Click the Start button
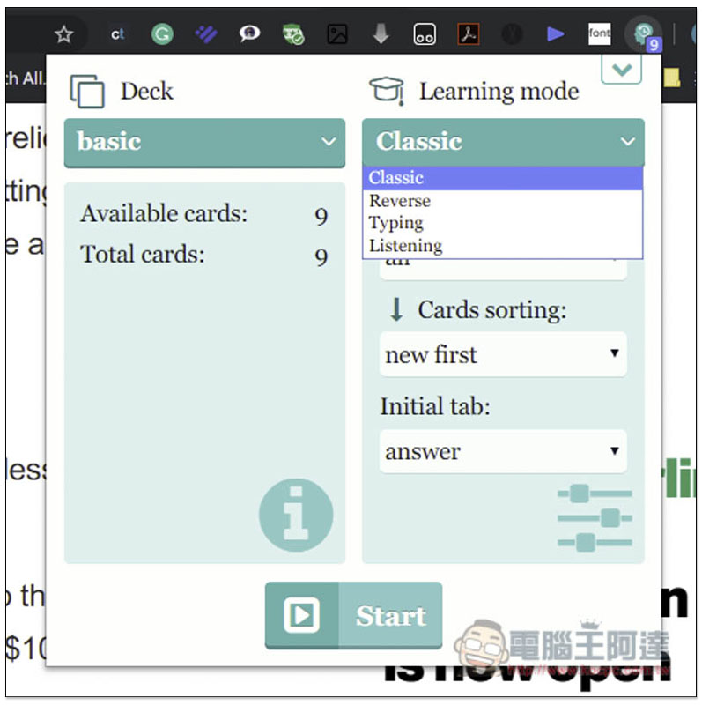The height and width of the screenshot is (705, 702). click(x=354, y=615)
